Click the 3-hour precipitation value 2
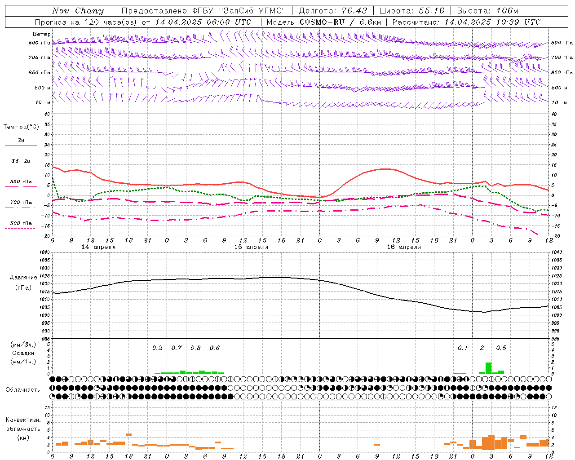This screenshot has width=575, height=460. [x=482, y=348]
